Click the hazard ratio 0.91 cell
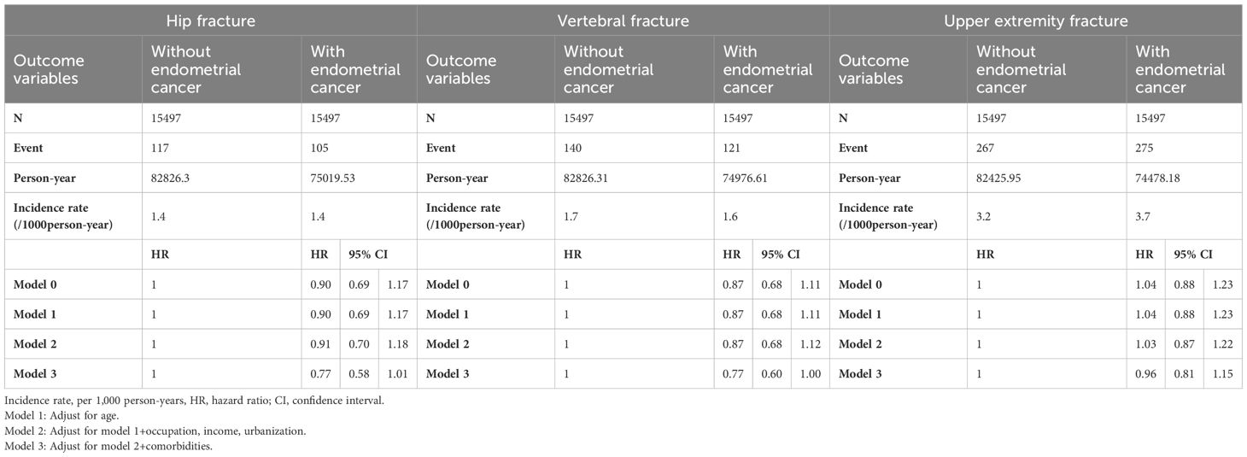Viewport: 1247px width, 457px height. tap(321, 343)
